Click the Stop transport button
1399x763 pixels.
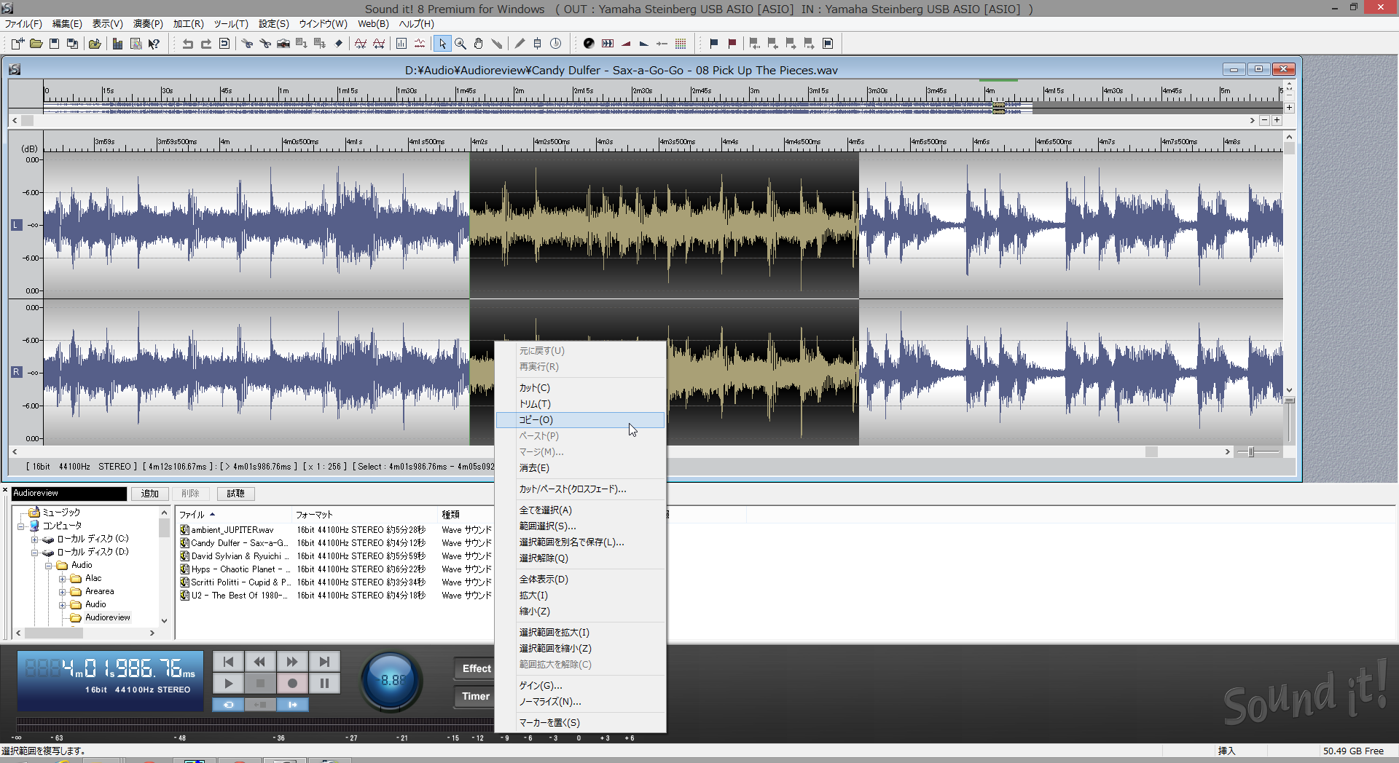point(260,683)
